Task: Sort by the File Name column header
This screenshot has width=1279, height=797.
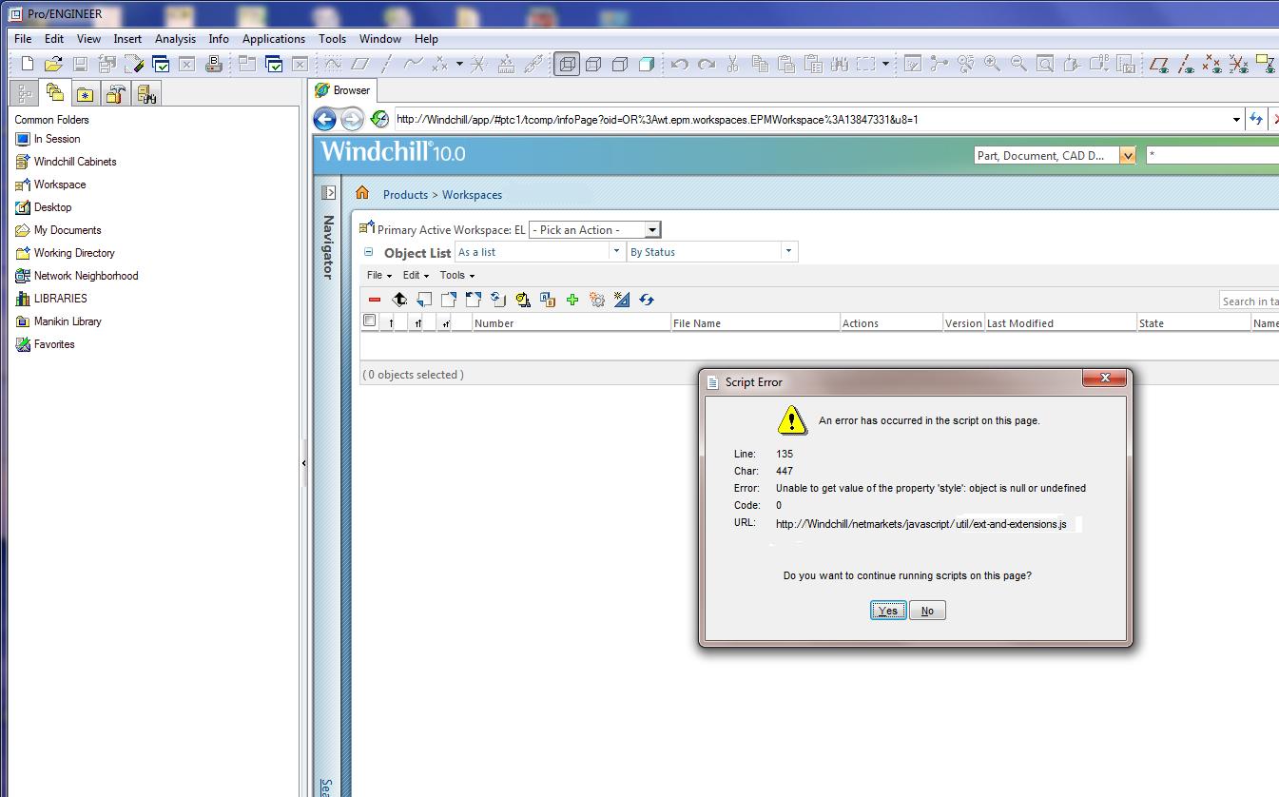Action: pyautogui.click(x=755, y=323)
